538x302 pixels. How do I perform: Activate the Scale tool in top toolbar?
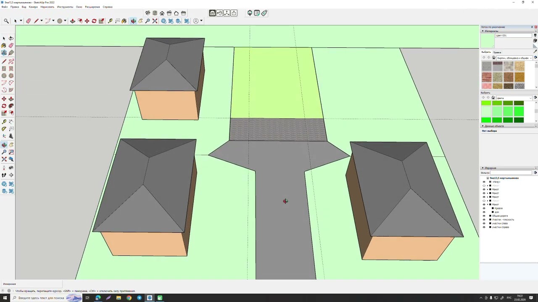101,21
